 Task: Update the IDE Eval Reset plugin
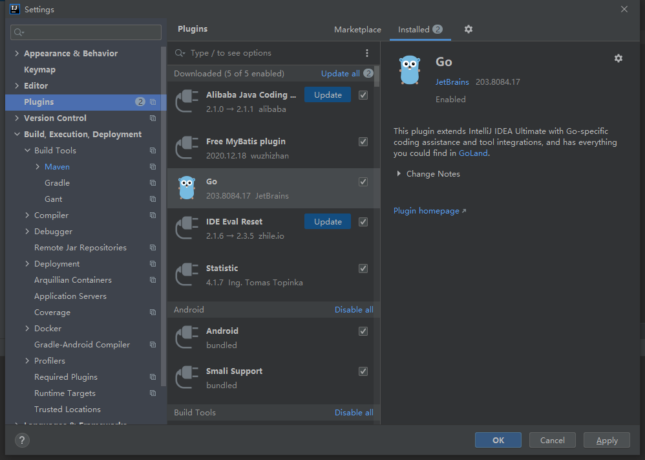coord(328,221)
